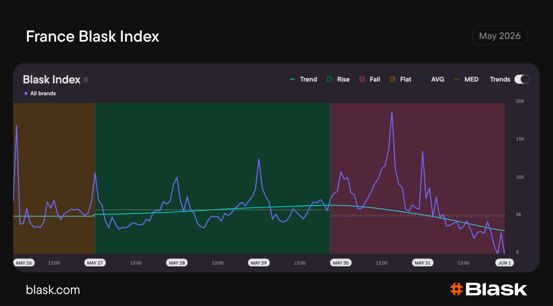This screenshot has width=553, height=306.
Task: Select the JUN 1 date marker
Action: pyautogui.click(x=504, y=263)
